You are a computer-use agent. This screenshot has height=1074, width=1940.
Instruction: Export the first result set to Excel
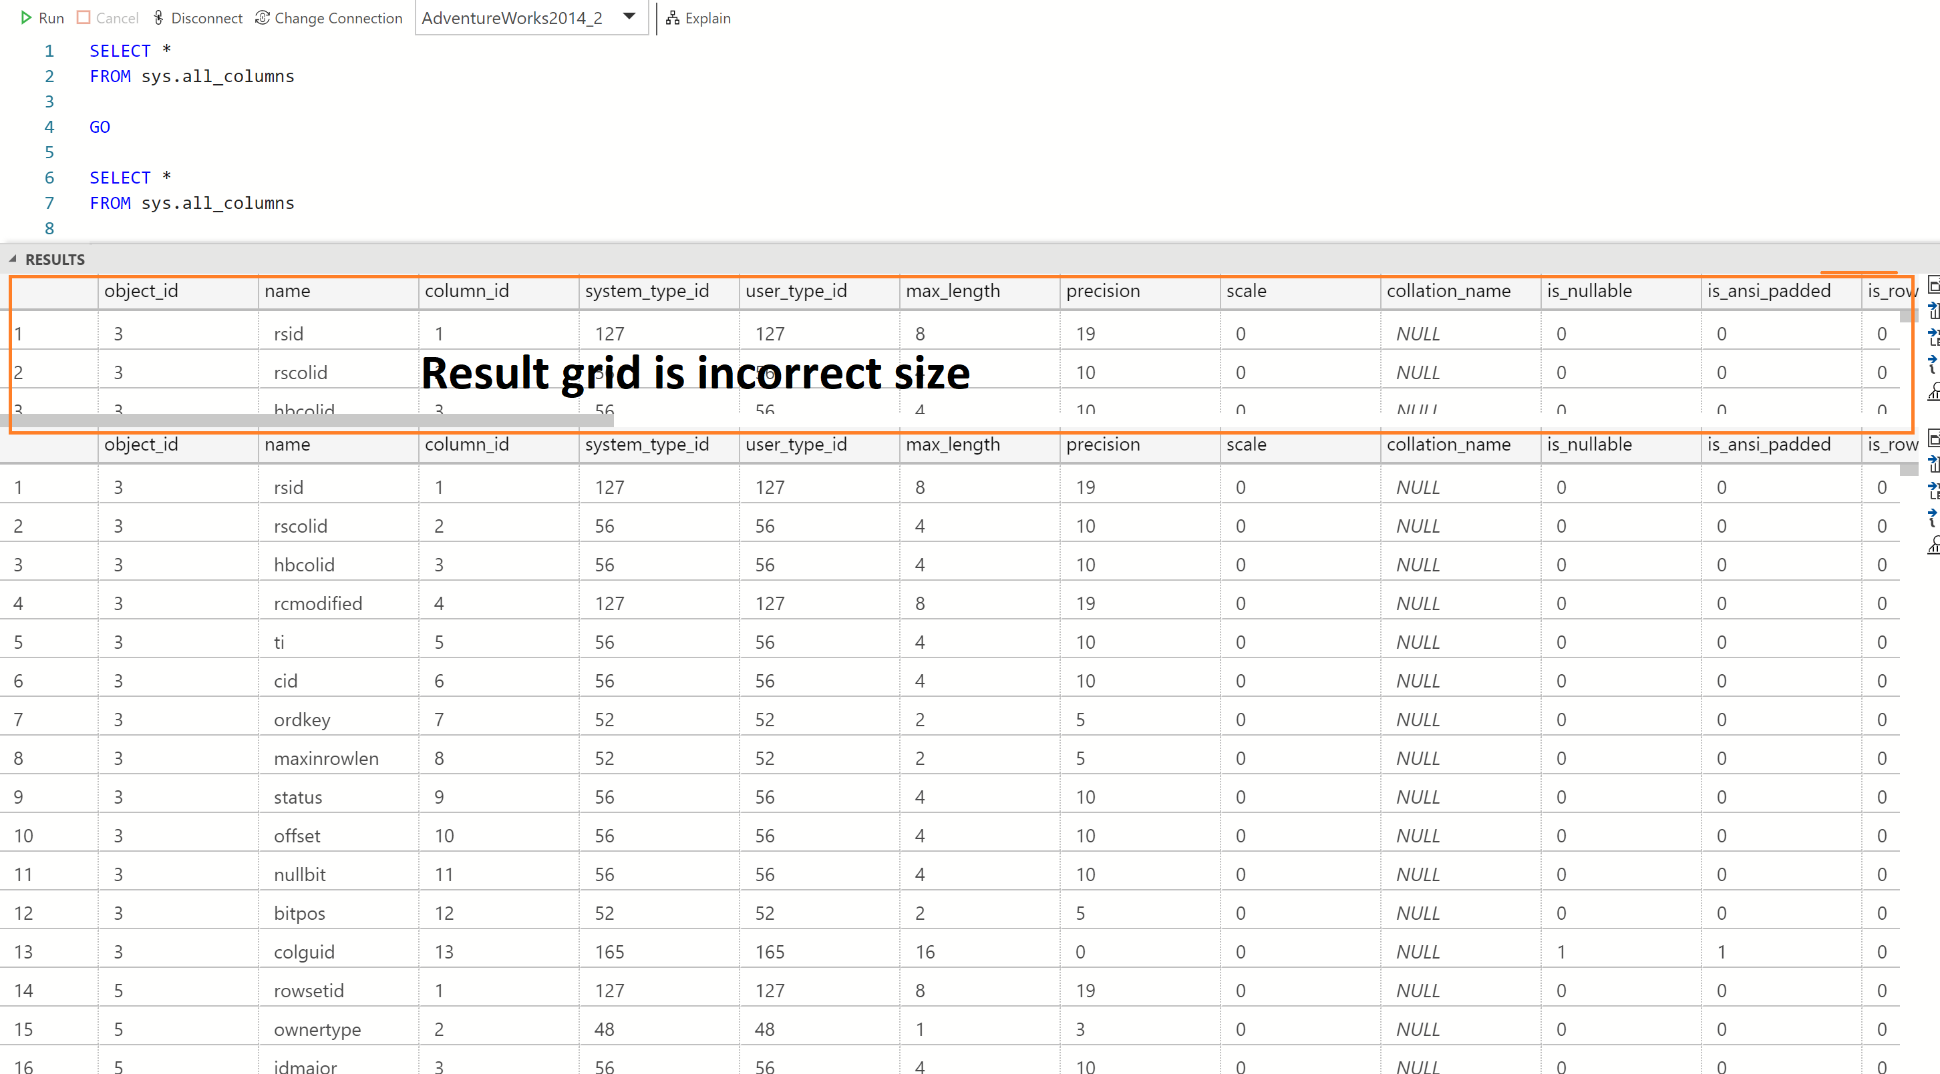1933,312
